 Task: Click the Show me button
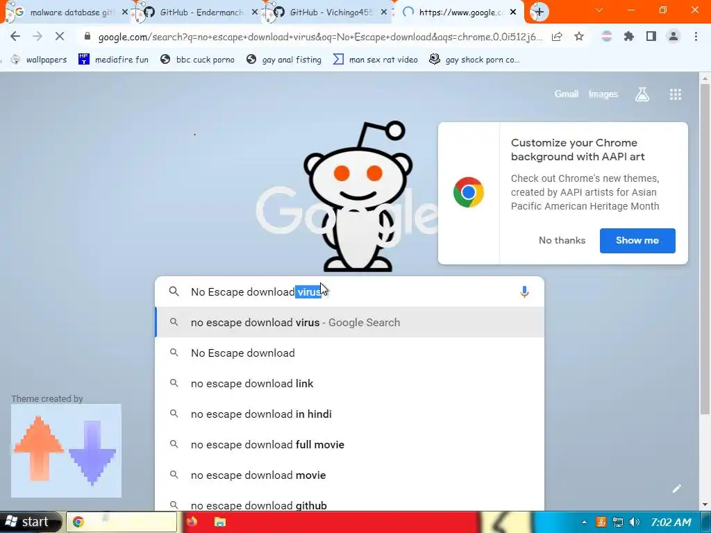point(637,241)
